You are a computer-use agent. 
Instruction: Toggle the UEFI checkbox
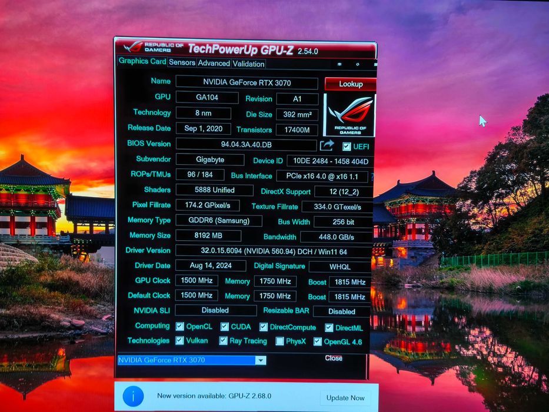pyautogui.click(x=346, y=147)
